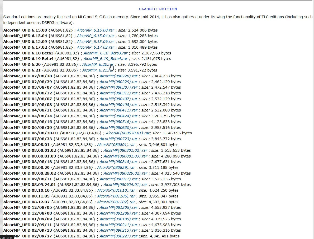Open AlcorMP(090227).rar link
The image size is (314, 239).
point(118,236)
